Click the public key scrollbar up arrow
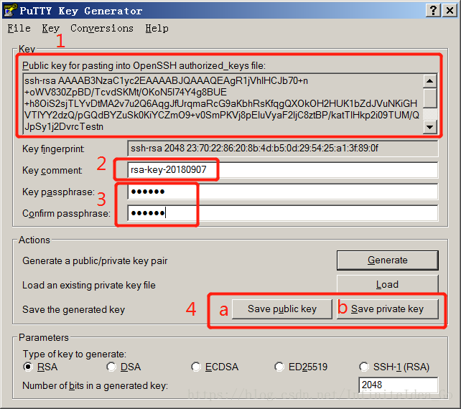This screenshot has height=409, width=461. pyautogui.click(x=430, y=81)
